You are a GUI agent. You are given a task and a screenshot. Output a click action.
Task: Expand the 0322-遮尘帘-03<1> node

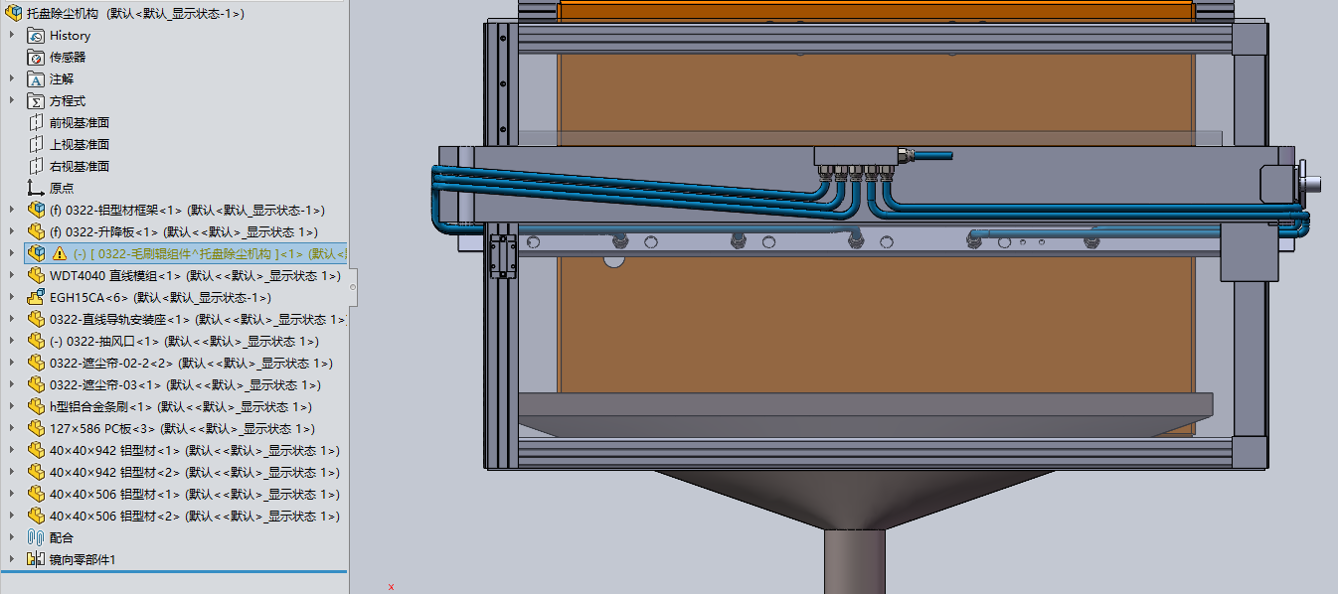[12, 385]
